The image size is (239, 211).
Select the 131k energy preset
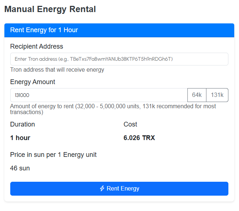pyautogui.click(x=217, y=95)
